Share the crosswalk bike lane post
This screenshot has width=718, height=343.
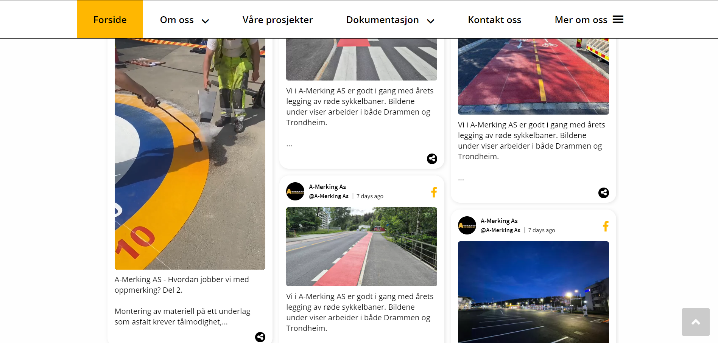click(x=432, y=159)
